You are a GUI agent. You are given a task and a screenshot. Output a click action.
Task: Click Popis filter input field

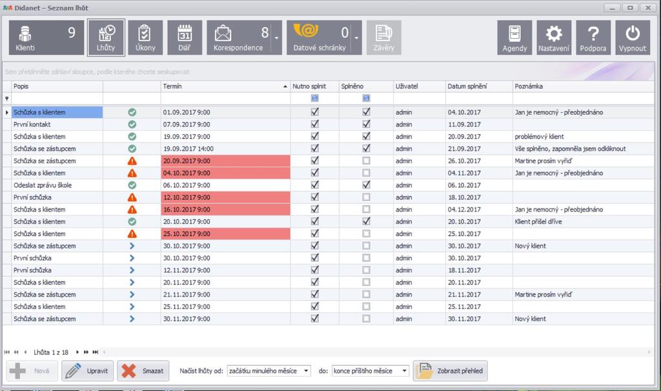[57, 99]
